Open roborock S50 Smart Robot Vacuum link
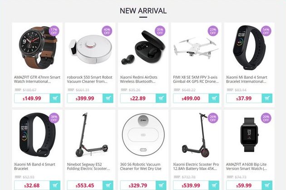This screenshot has height=190, width=286. point(89,79)
